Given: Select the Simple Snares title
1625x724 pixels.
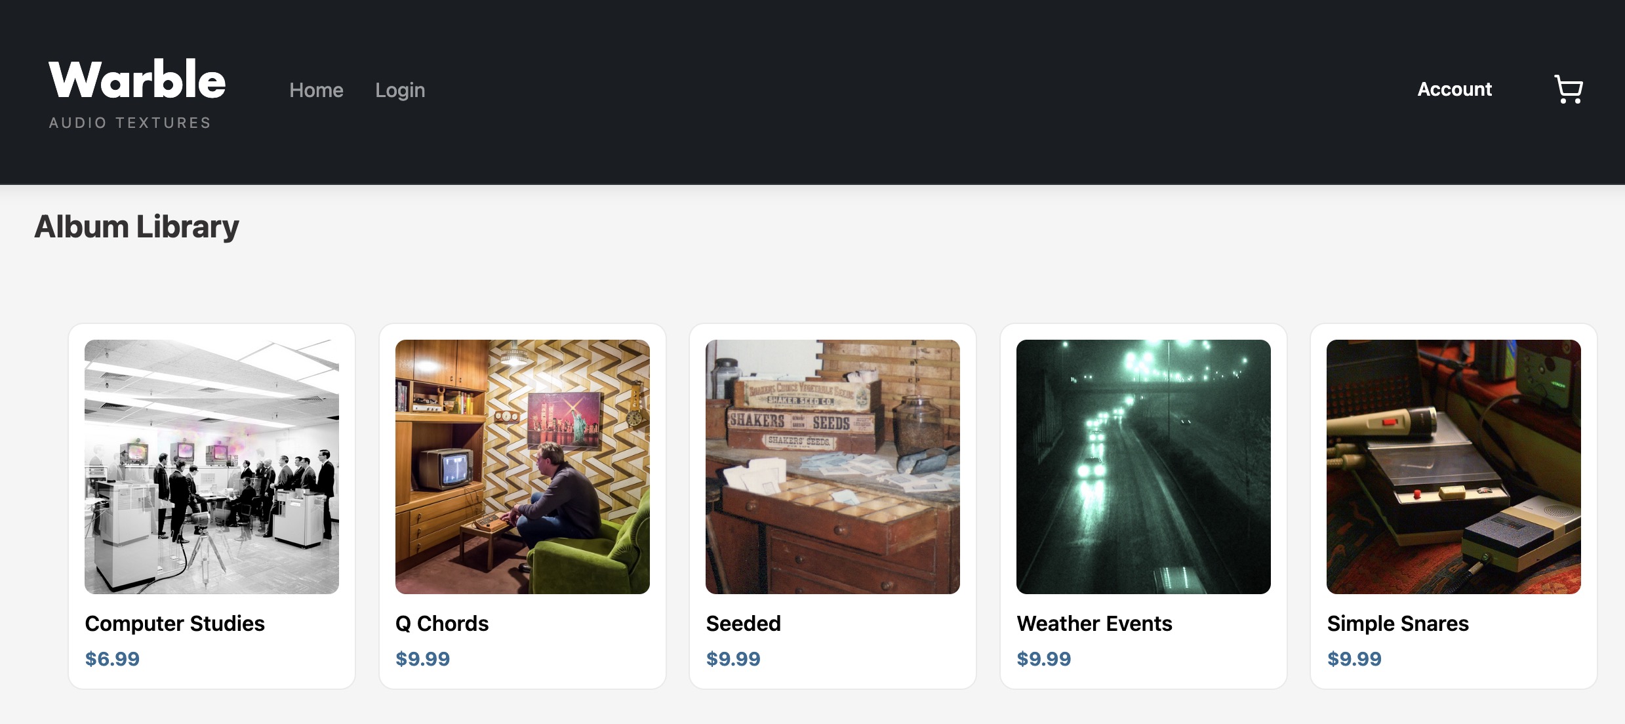Looking at the screenshot, I should [x=1398, y=623].
